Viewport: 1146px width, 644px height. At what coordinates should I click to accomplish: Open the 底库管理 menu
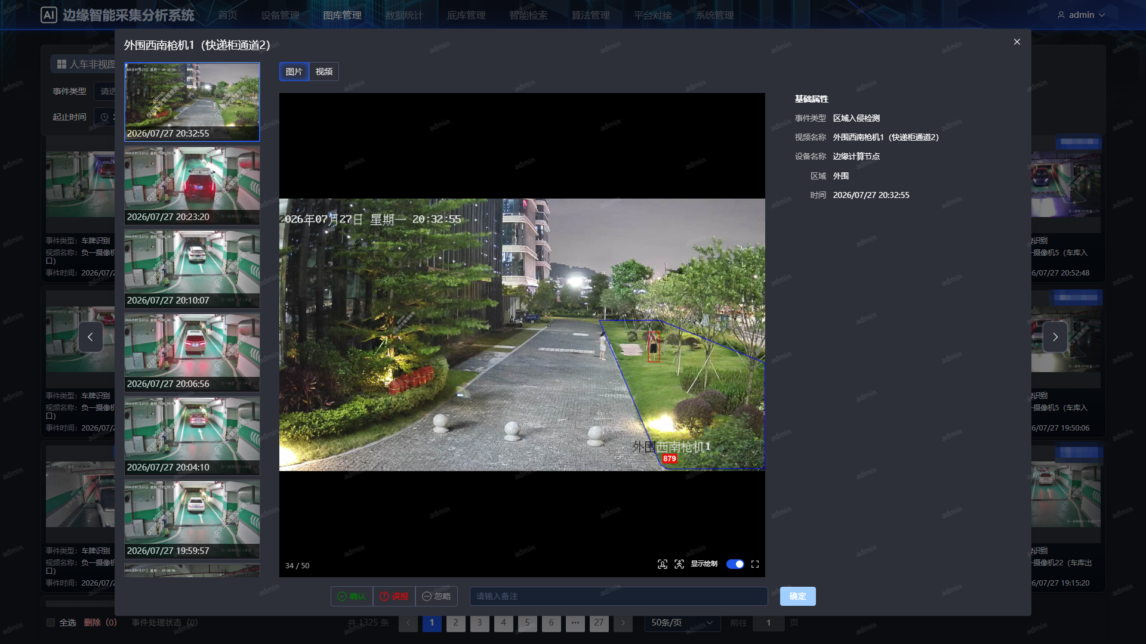(x=466, y=15)
